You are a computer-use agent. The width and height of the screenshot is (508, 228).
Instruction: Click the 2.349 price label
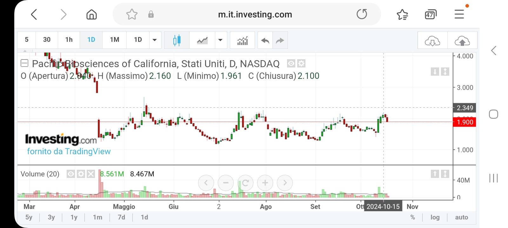pos(465,108)
